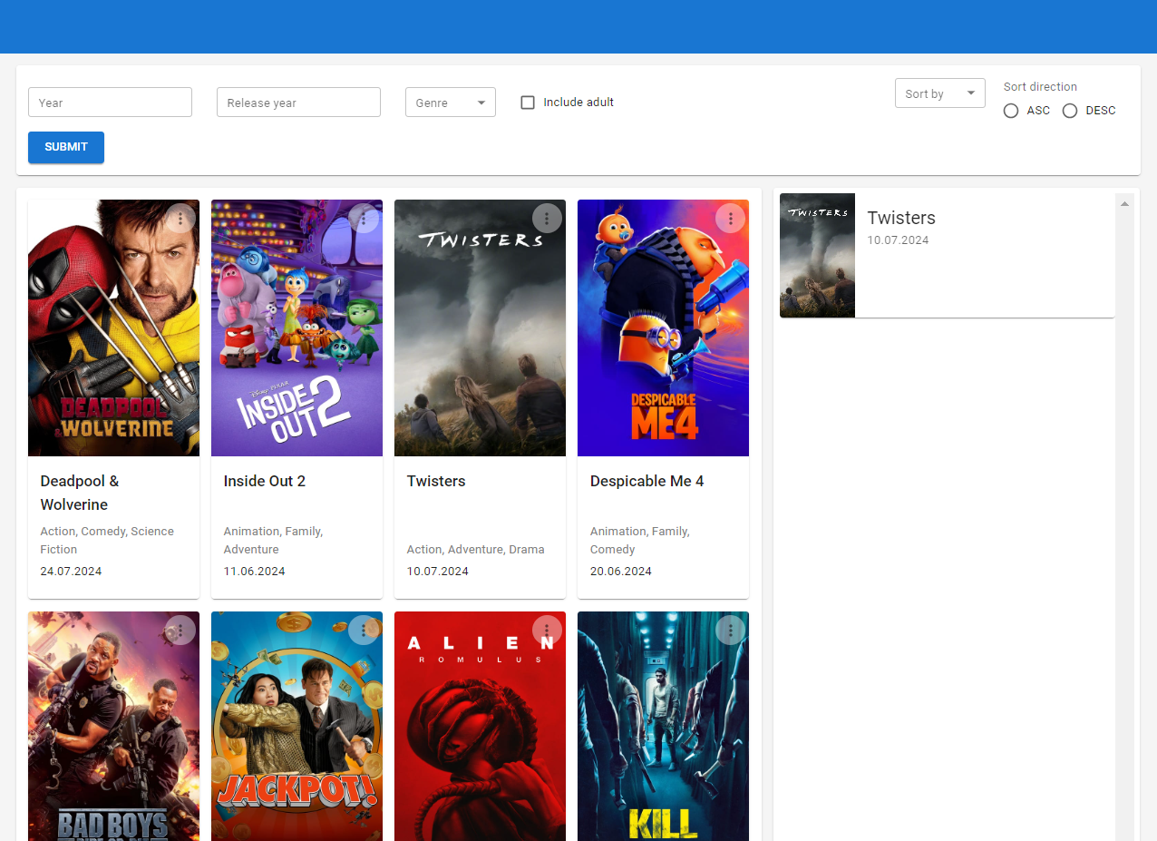This screenshot has width=1157, height=841.
Task: Open the Genre dropdown
Action: 451,102
